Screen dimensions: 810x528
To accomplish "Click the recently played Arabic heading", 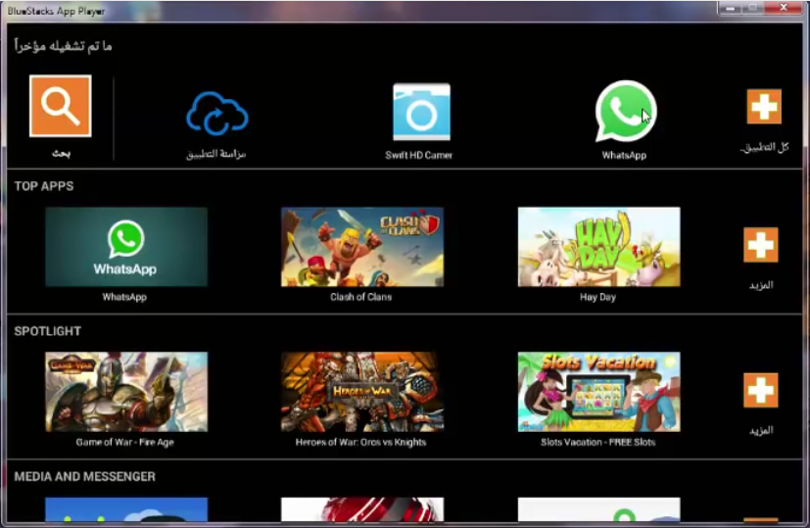I will [63, 46].
